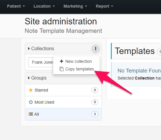This screenshot has width=161, height=140.
Task: Open the Report dropdown menu
Action: click(x=104, y=6)
